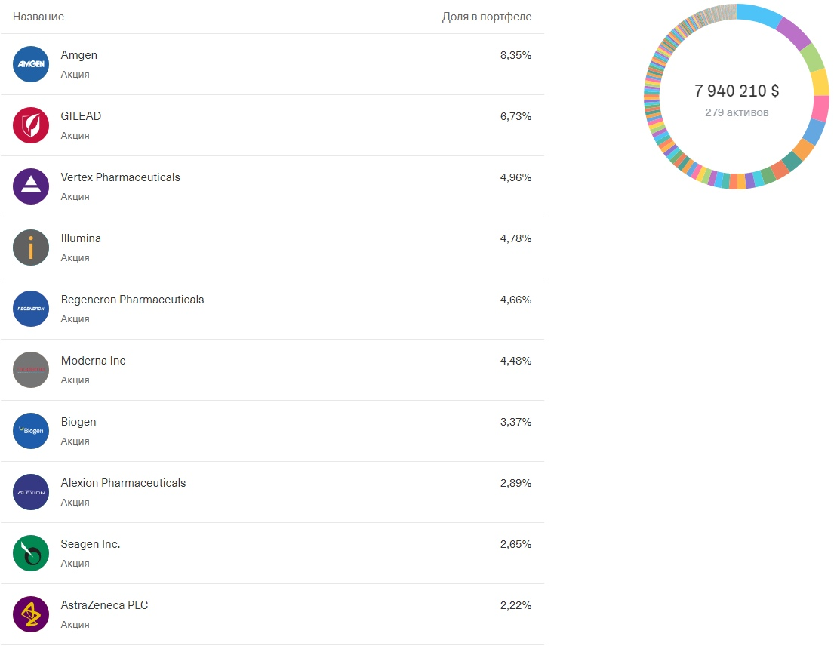The height and width of the screenshot is (646, 834).
Task: Sort by Доля в портфеле column header
Action: click(487, 17)
